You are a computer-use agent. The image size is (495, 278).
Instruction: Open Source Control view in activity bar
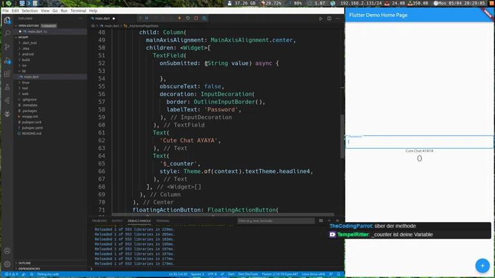point(7,47)
